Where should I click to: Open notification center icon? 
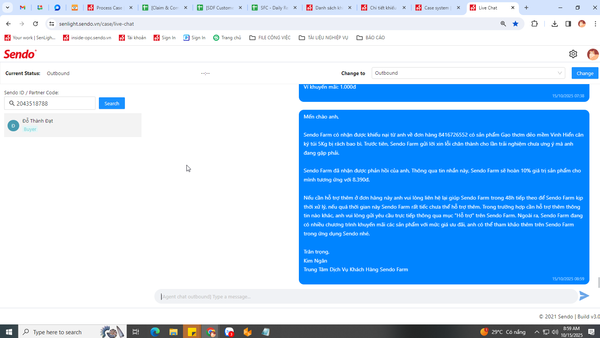pos(591,332)
